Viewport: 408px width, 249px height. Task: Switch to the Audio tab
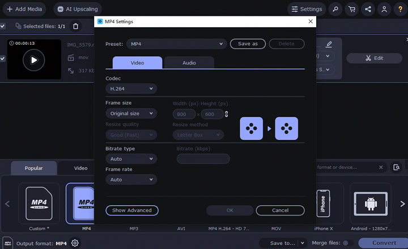[189, 63]
